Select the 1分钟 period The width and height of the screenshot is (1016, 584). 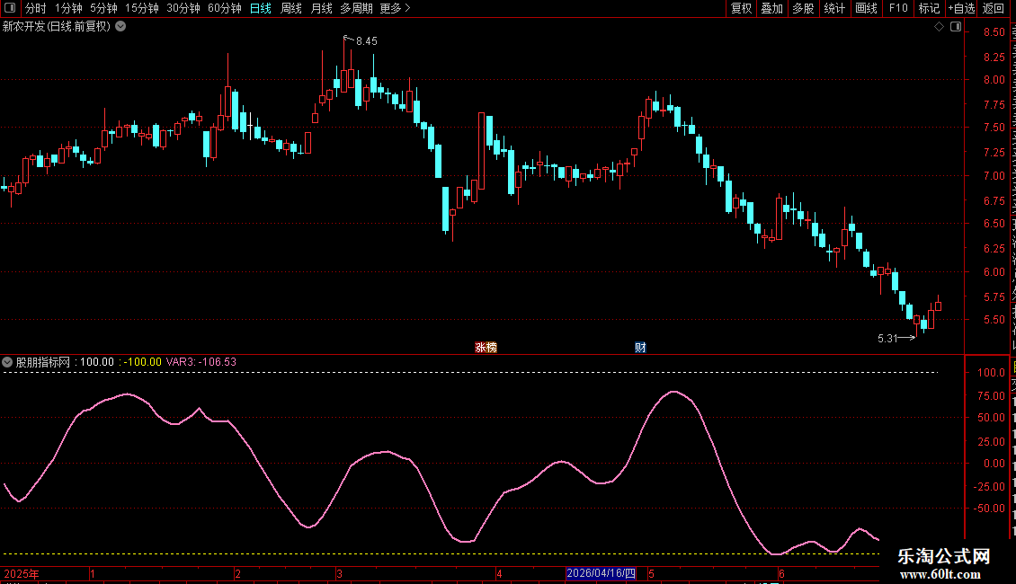point(68,8)
